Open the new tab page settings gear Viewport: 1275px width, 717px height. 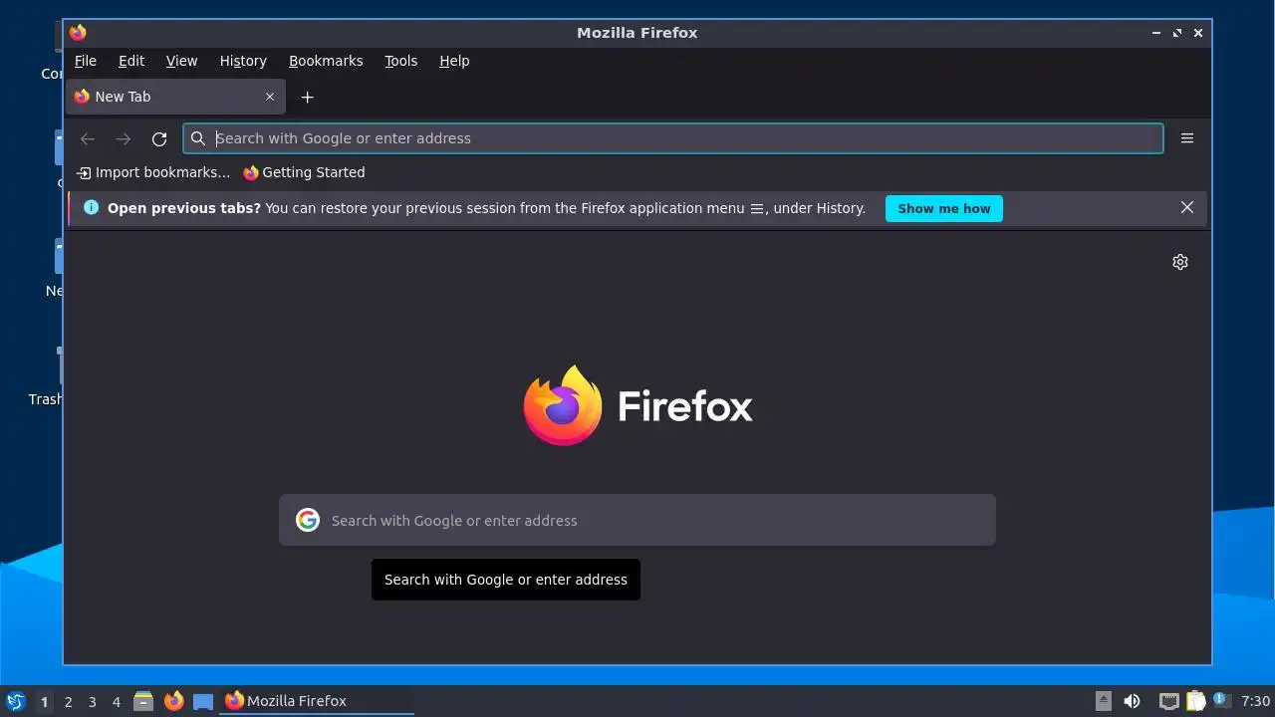[x=1180, y=262]
